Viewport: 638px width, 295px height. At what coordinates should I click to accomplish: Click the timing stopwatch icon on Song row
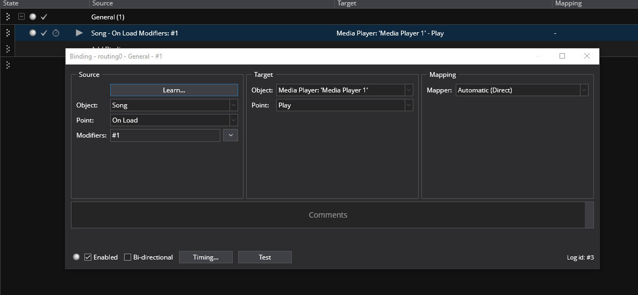pyautogui.click(x=56, y=33)
